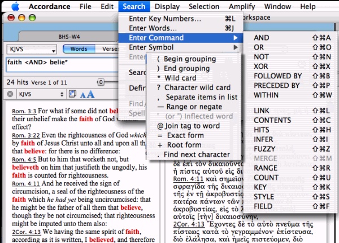Insert the HITS command
This screenshot has height=243, width=339.
click(290, 130)
